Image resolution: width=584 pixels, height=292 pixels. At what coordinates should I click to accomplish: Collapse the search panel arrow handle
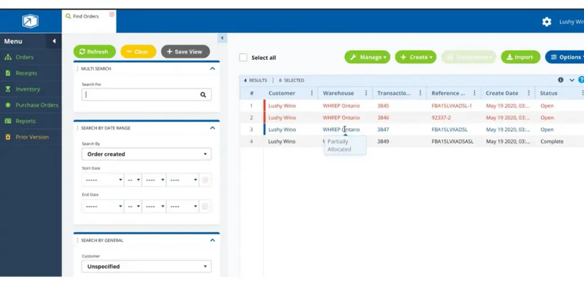[x=222, y=38]
